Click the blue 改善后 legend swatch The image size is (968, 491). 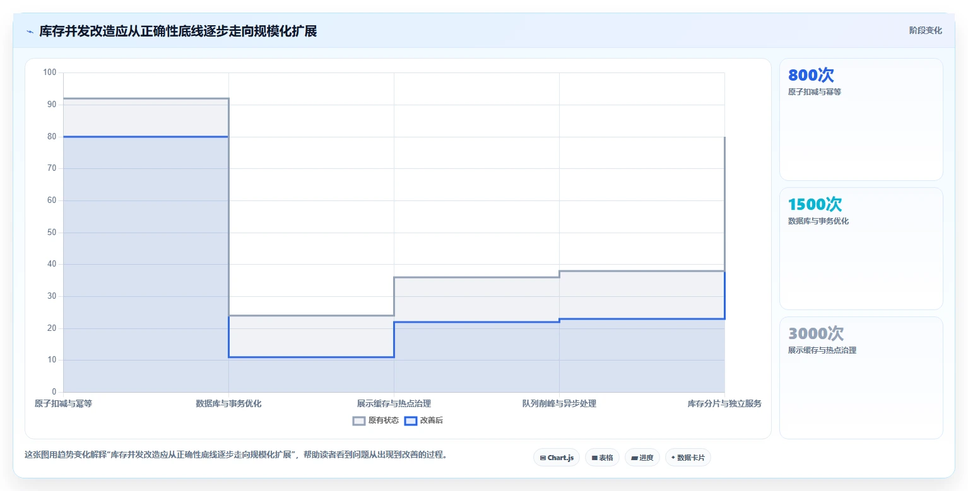click(x=411, y=420)
